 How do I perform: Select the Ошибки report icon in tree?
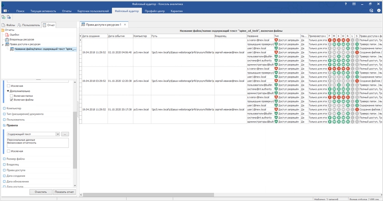coord(7,35)
